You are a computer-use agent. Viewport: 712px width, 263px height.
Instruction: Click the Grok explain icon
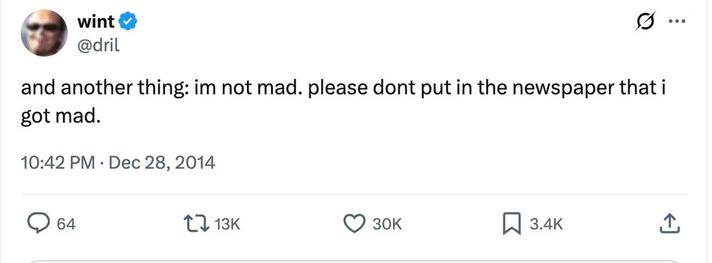click(645, 21)
